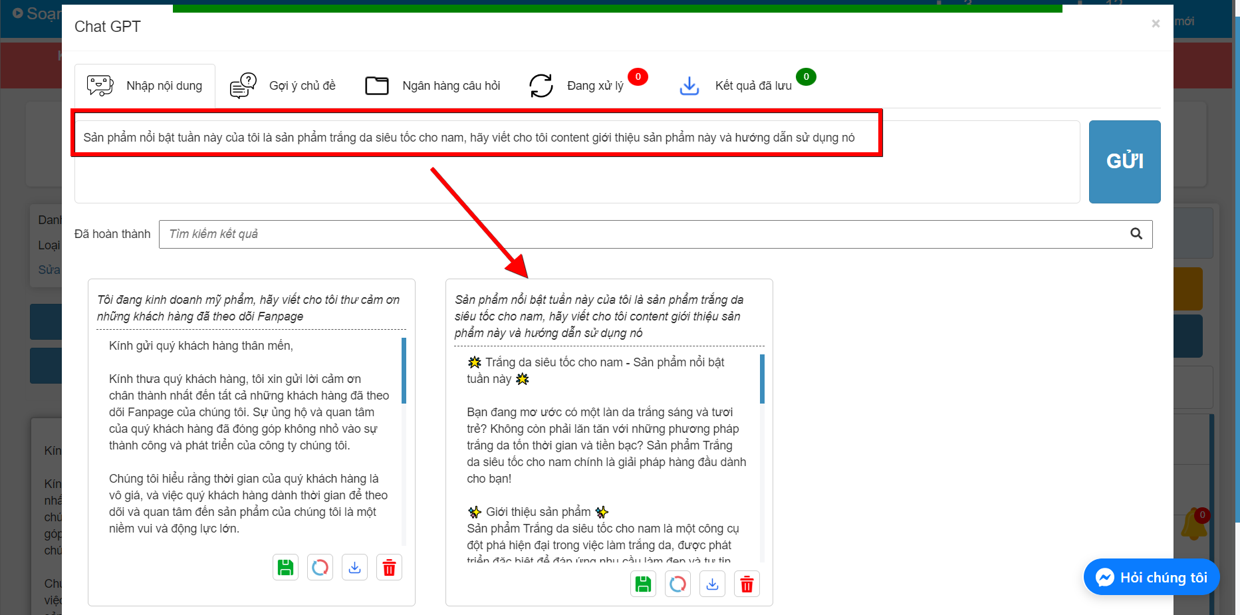Click the download icon for Kết quả đã lưu

[x=689, y=86]
